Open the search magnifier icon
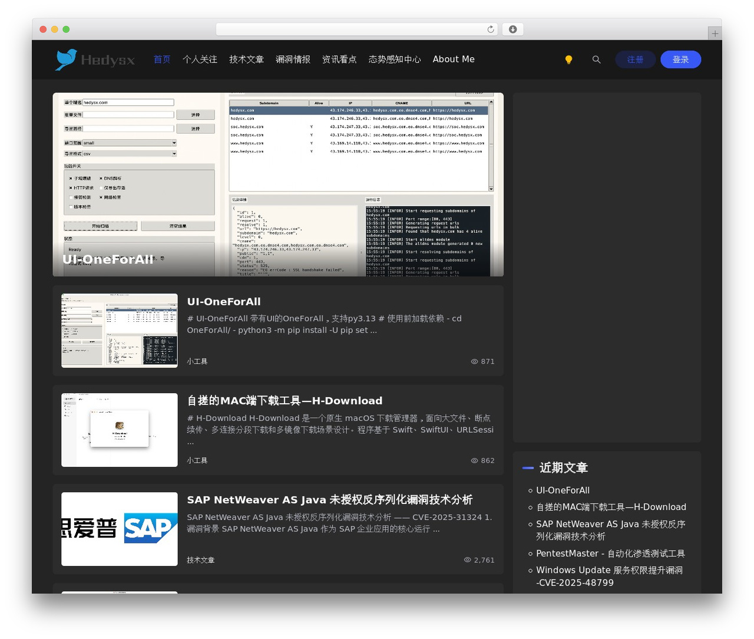Viewport: 754px width, 639px height. click(596, 60)
